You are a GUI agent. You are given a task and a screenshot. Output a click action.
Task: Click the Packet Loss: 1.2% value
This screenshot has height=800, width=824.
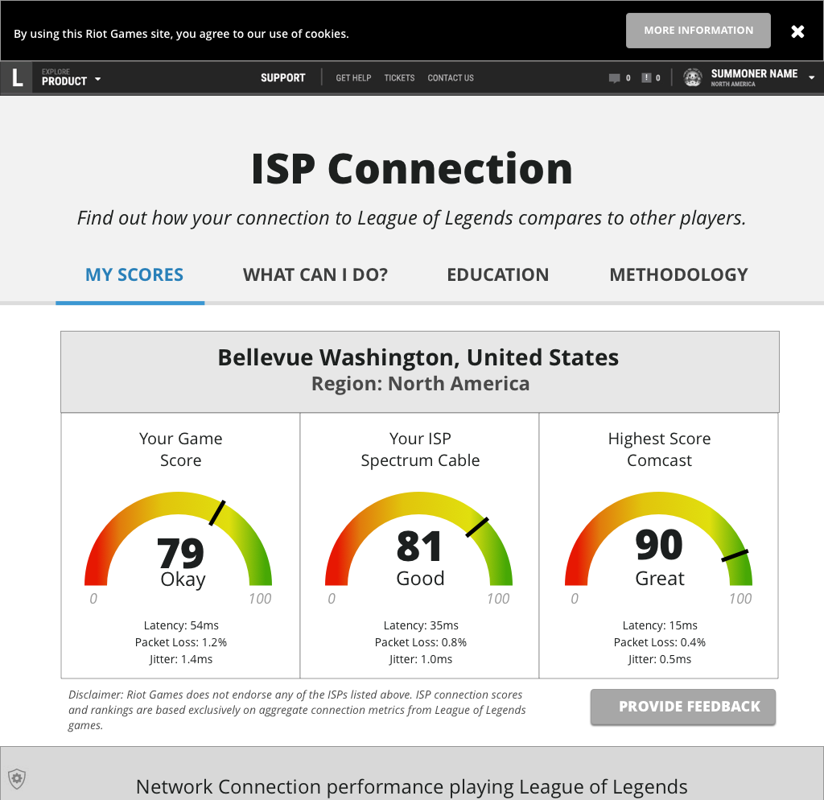(x=181, y=642)
